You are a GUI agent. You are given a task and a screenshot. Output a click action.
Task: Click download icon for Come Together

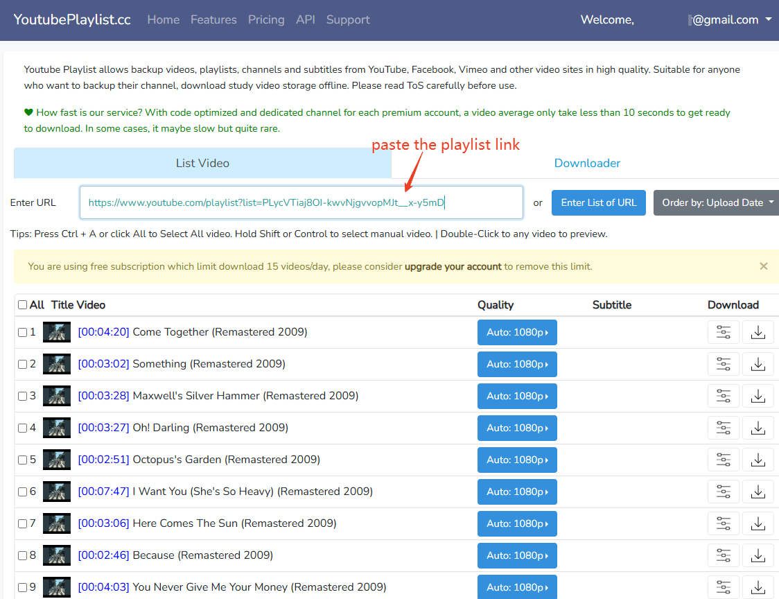click(758, 332)
